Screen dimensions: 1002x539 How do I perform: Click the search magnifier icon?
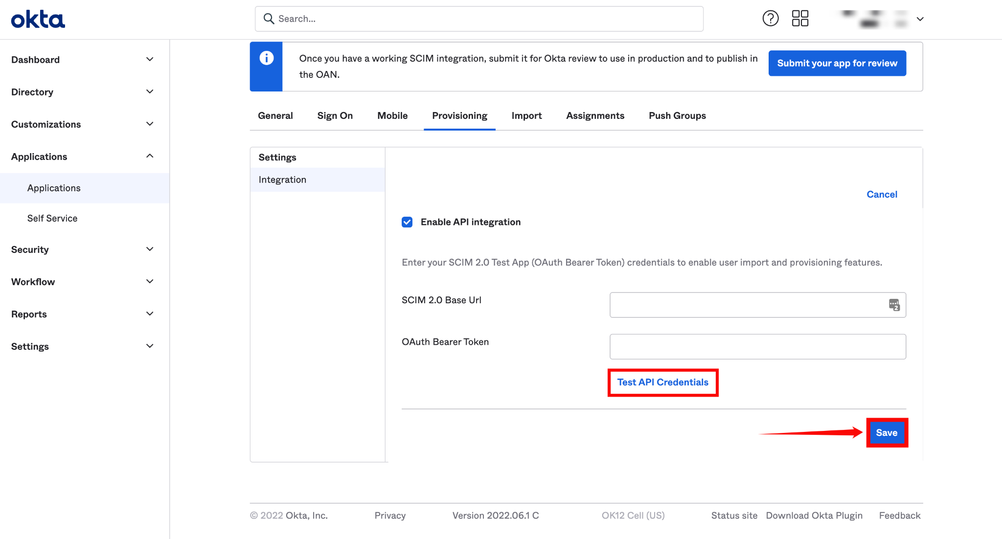point(269,19)
